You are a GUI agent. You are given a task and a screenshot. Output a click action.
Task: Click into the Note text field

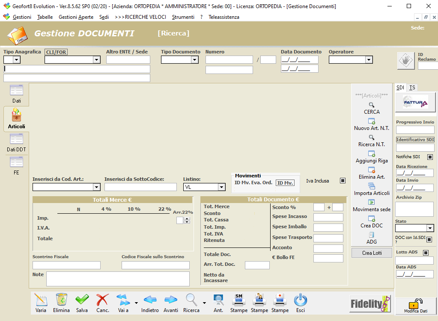[118, 279]
